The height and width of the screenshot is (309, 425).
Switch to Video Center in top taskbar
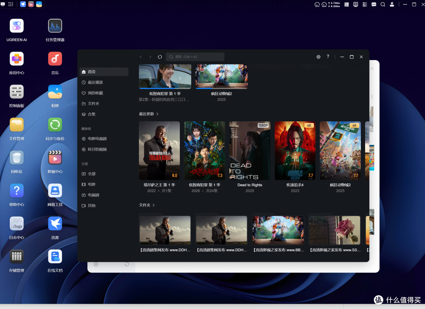[31, 4]
